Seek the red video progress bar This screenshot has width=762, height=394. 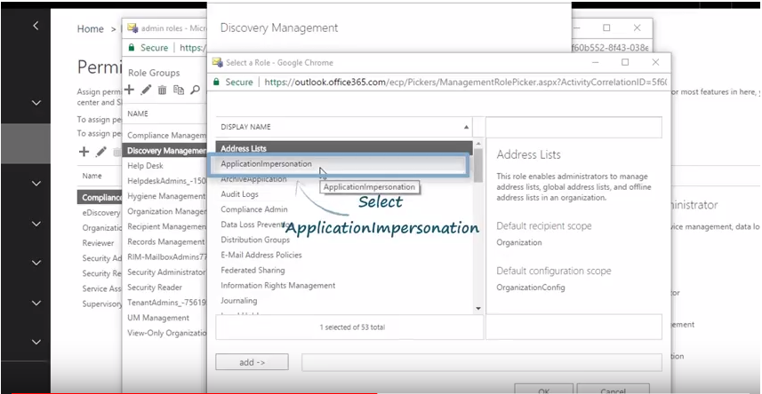(195, 392)
